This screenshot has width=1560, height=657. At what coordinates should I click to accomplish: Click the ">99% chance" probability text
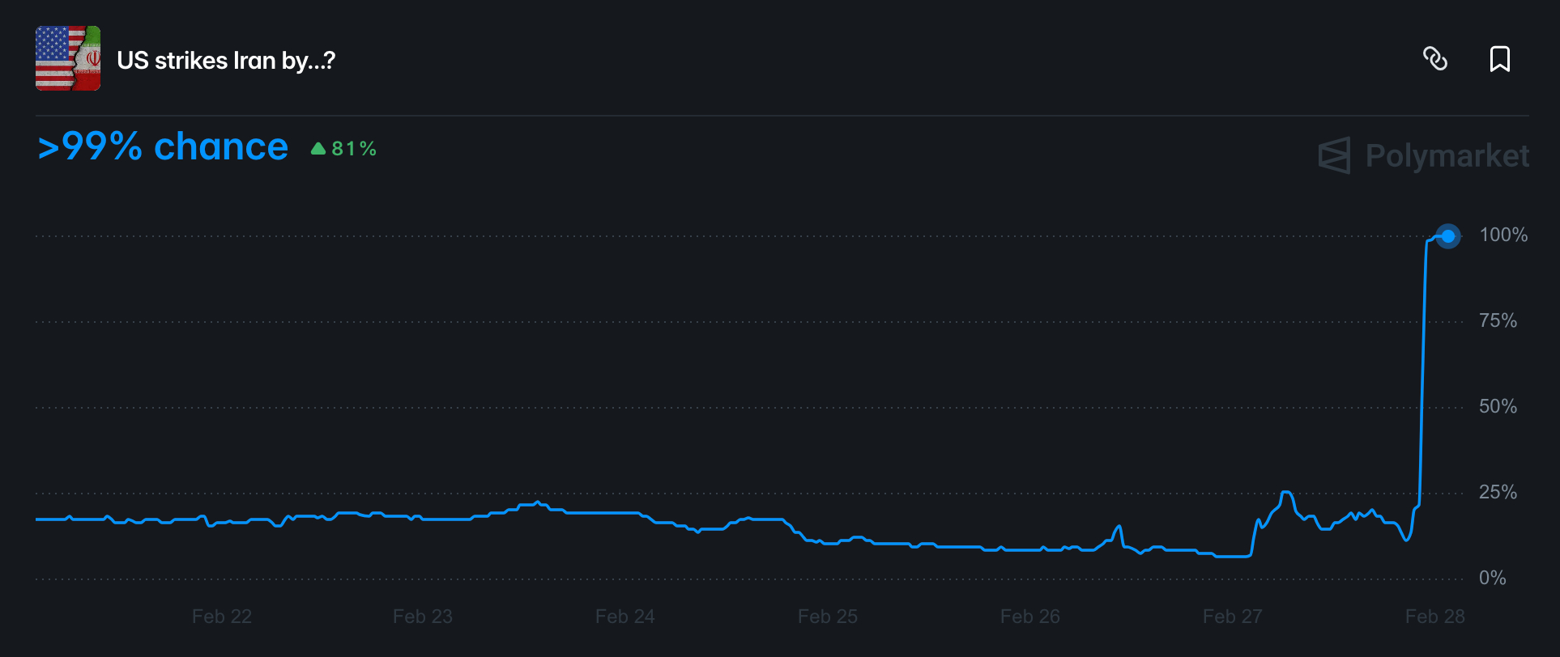[163, 147]
